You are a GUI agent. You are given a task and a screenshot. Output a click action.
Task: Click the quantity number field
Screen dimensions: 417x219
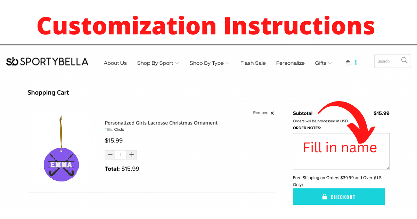click(121, 155)
